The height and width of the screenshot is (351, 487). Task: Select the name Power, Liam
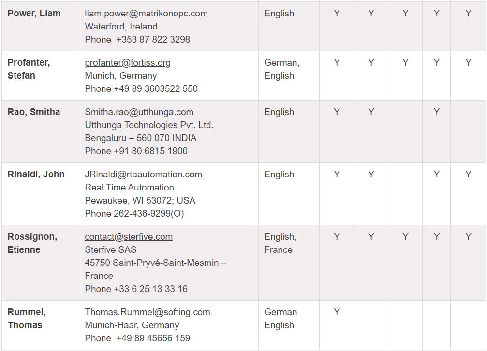[34, 14]
